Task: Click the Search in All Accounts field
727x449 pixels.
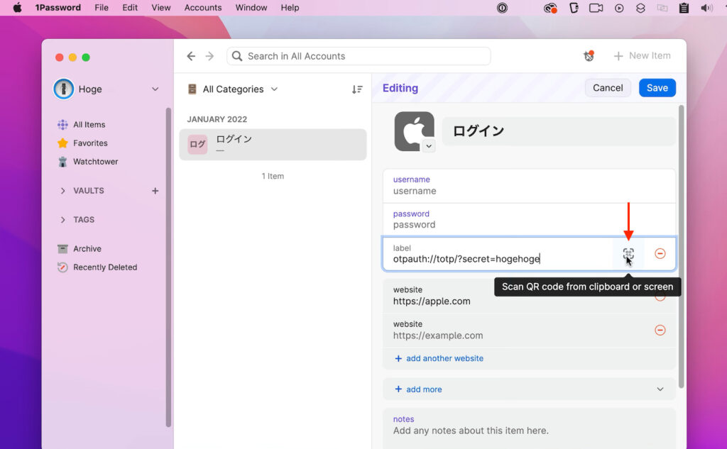Action: (359, 56)
